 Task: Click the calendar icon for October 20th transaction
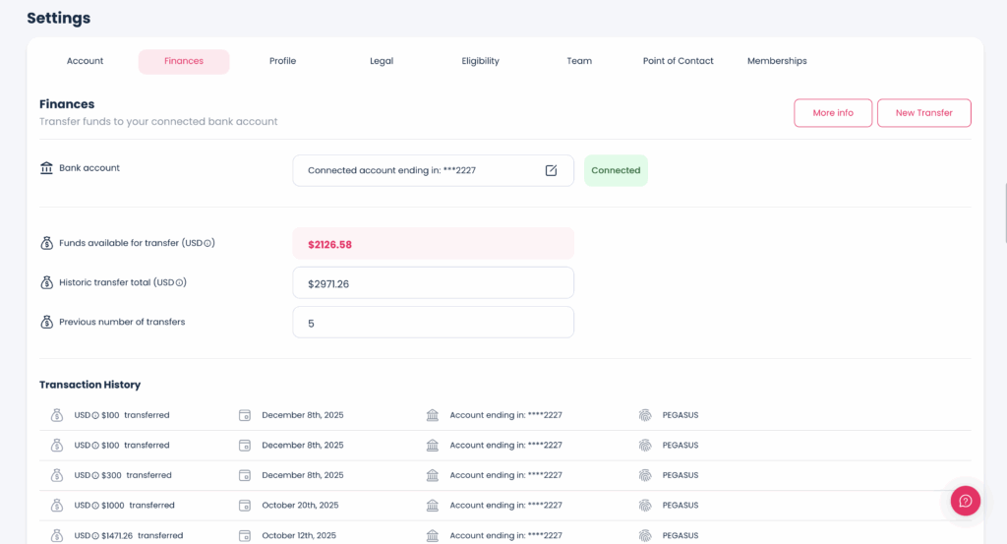(245, 506)
